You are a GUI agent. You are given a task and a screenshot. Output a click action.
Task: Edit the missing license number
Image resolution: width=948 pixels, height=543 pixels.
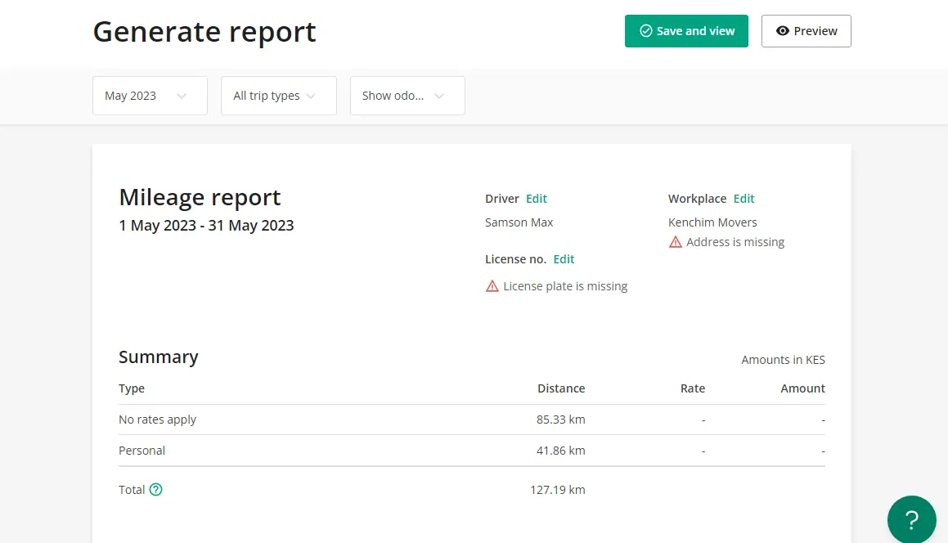tap(564, 258)
